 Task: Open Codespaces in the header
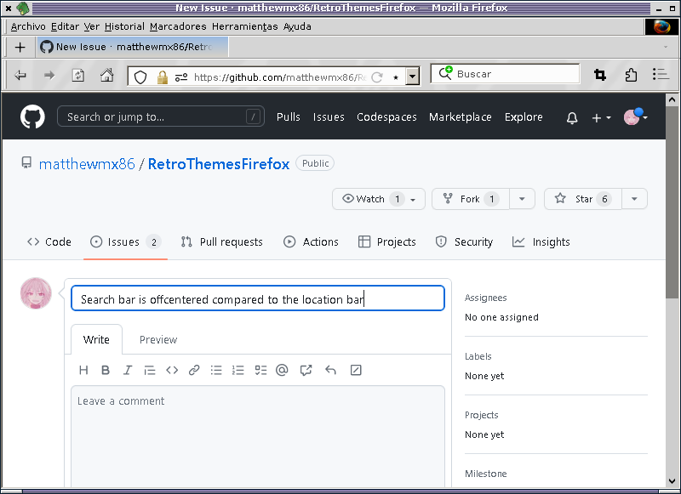(x=386, y=117)
